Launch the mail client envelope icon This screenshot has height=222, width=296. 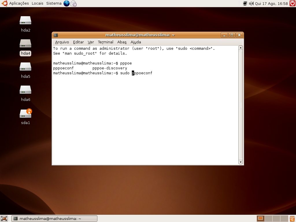73,3
